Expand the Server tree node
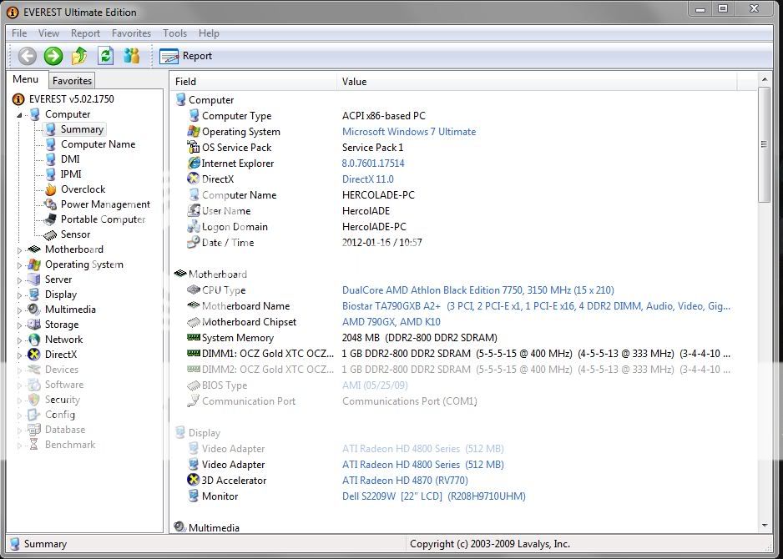This screenshot has width=783, height=559. coord(19,280)
